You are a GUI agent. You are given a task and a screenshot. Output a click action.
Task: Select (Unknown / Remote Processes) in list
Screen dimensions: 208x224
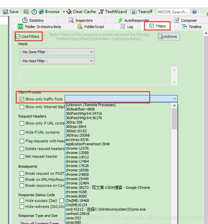tap(119, 105)
